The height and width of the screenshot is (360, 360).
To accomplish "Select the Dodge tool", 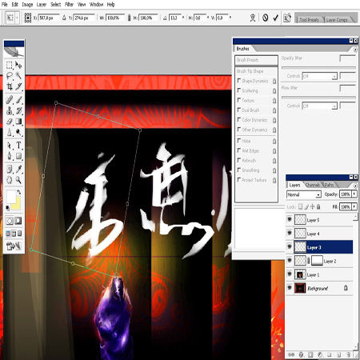I will click(18, 132).
